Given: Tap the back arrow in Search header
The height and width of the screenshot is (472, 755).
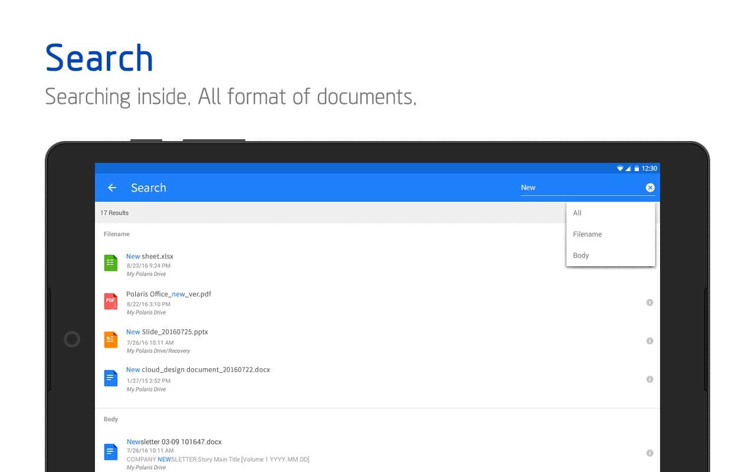Looking at the screenshot, I should [112, 188].
